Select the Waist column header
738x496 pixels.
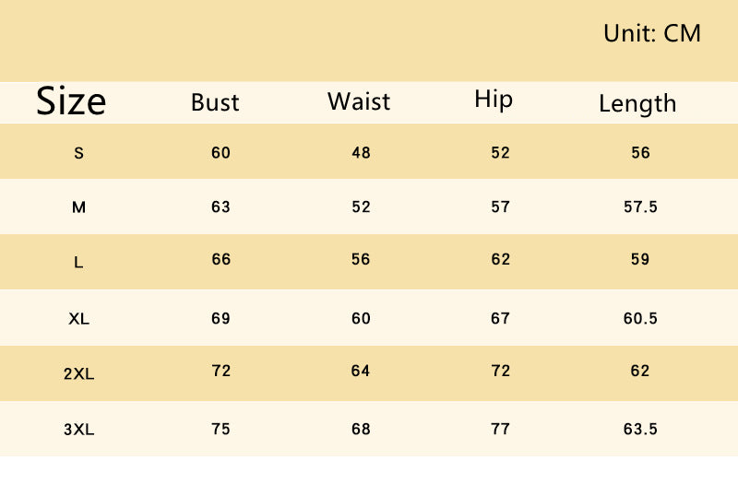tap(359, 101)
